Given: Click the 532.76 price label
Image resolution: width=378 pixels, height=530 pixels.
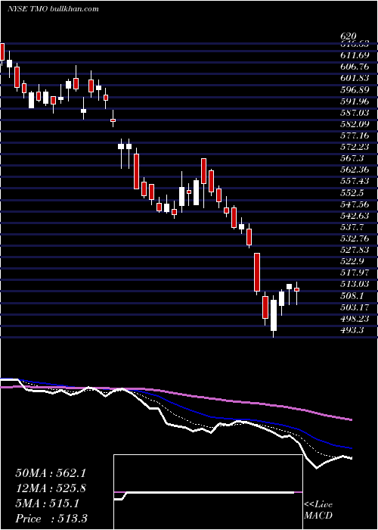Looking at the screenshot, I should (354, 238).
